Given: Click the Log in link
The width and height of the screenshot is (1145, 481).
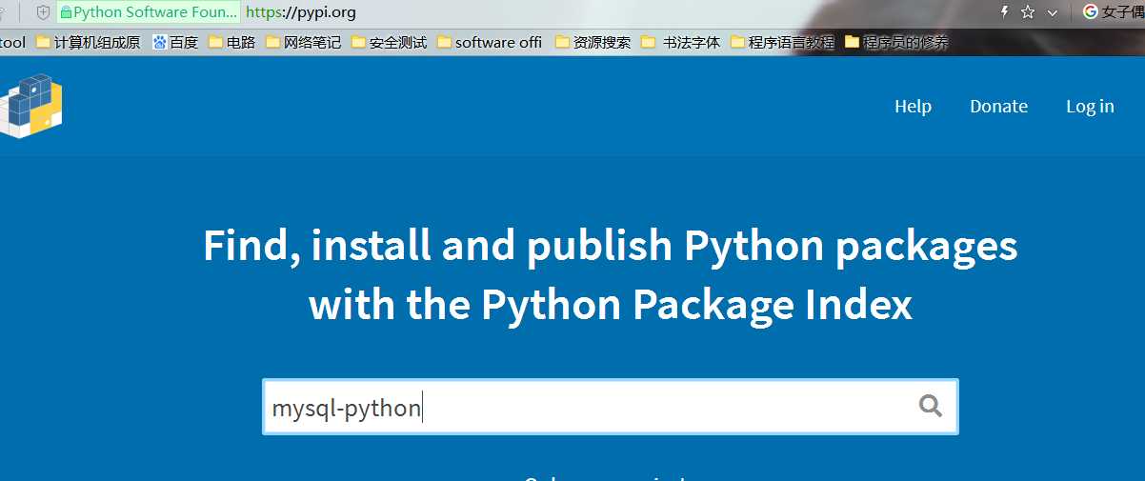Looking at the screenshot, I should tap(1090, 106).
